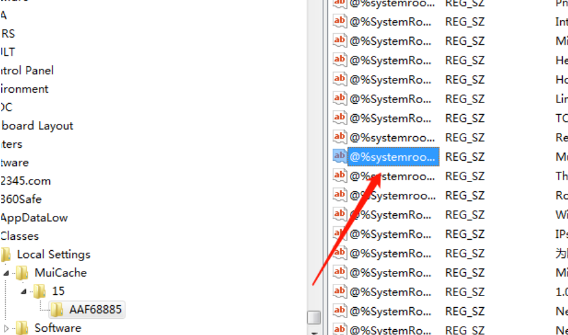Click the string icon of the highlighted @%systemroo value
Viewport: 568px width, 335px height.
340,156
